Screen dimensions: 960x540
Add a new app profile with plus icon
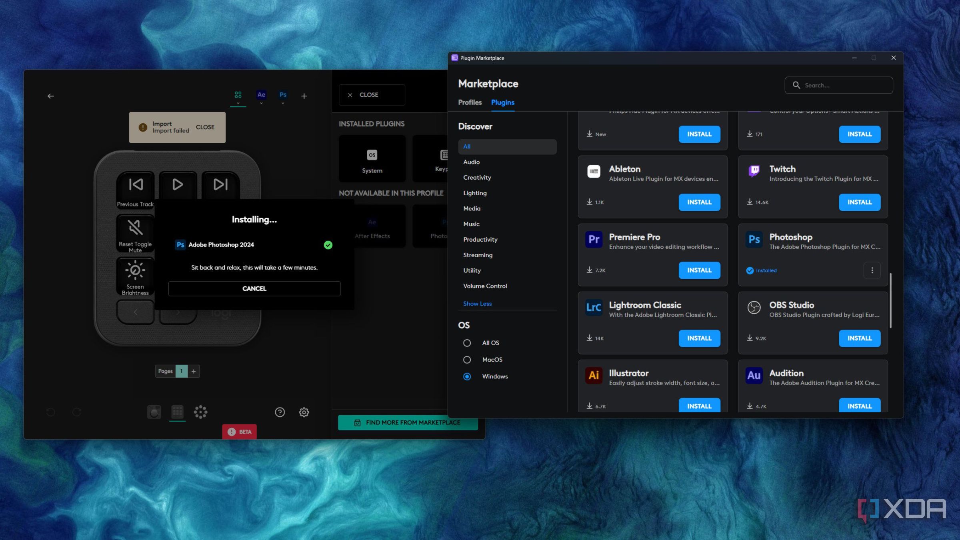coord(304,96)
